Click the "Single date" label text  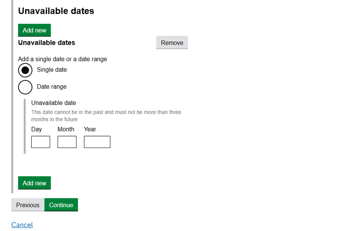(x=52, y=70)
